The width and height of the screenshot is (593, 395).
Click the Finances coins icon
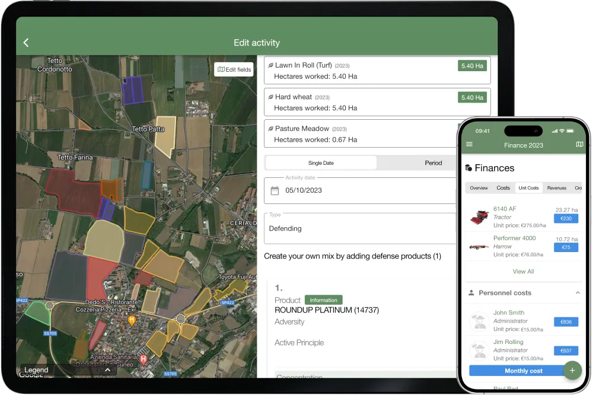468,168
